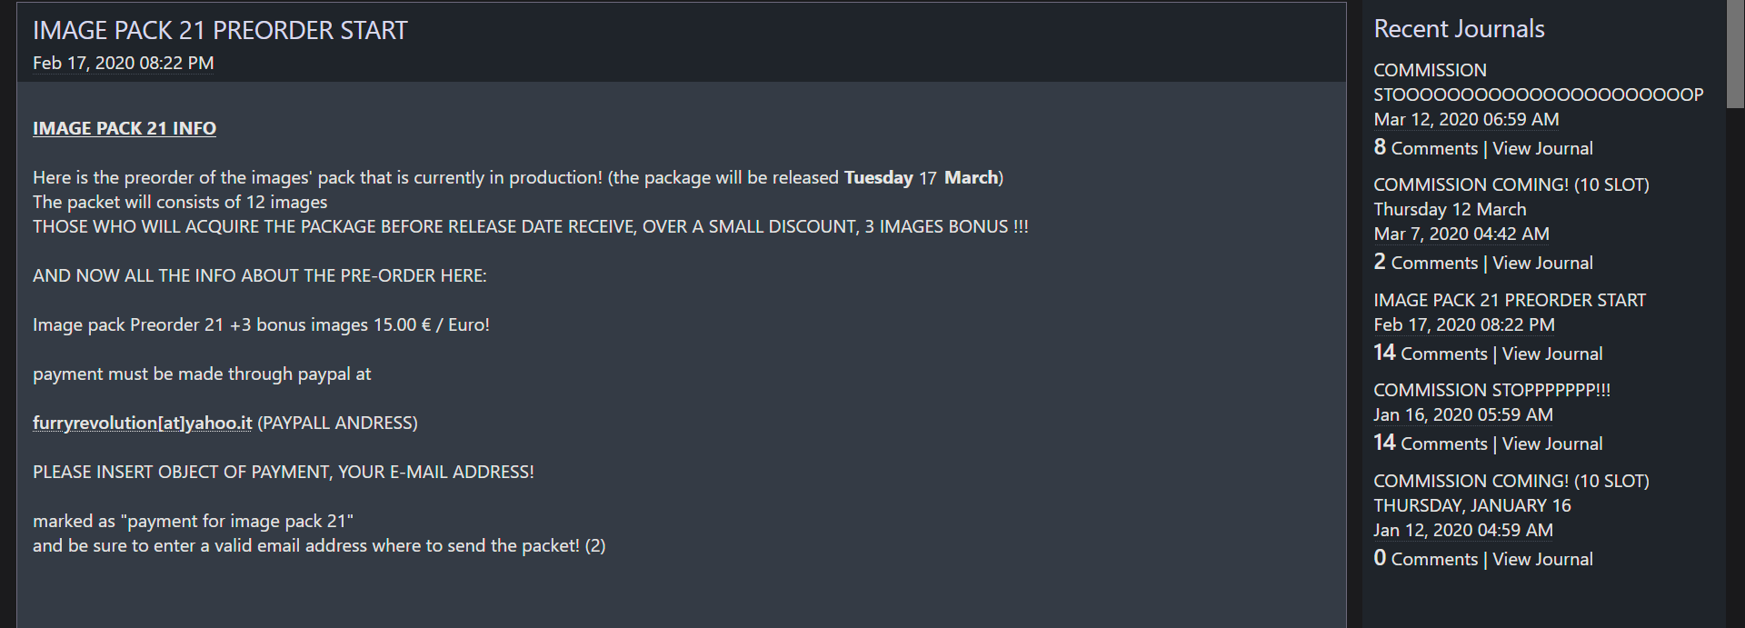View Journal for January 16 commission entry

[x=1542, y=559]
